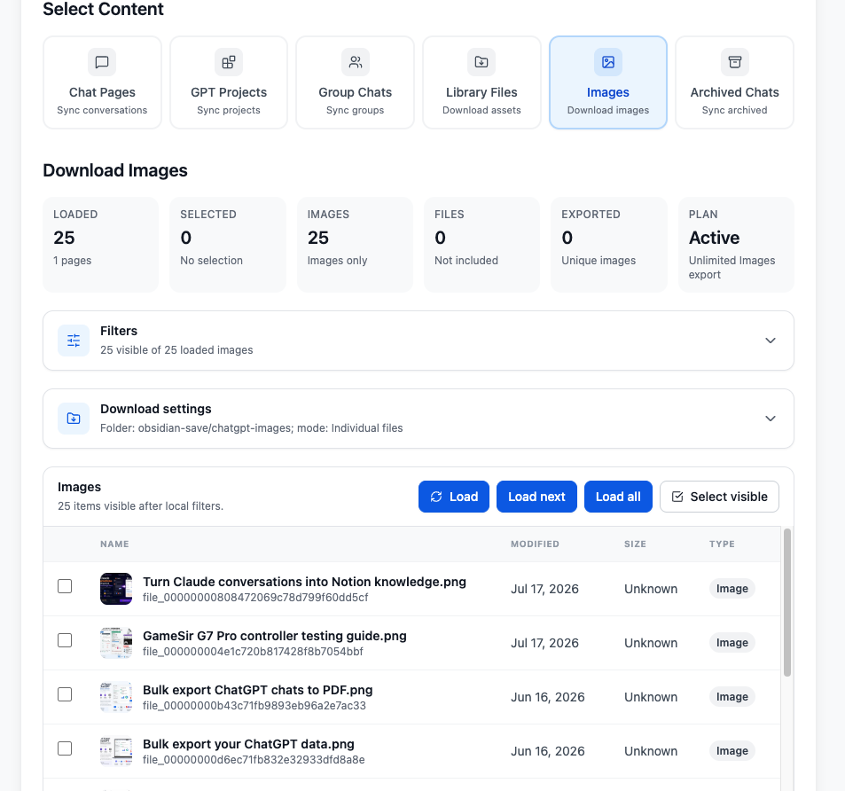Click '25 visible of 25 loaded images' text
Image resolution: width=845 pixels, height=791 pixels.
176,350
